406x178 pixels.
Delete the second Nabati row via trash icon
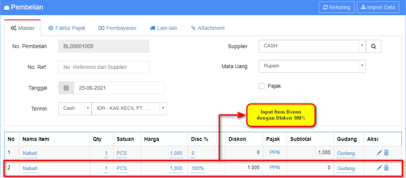coord(387,168)
